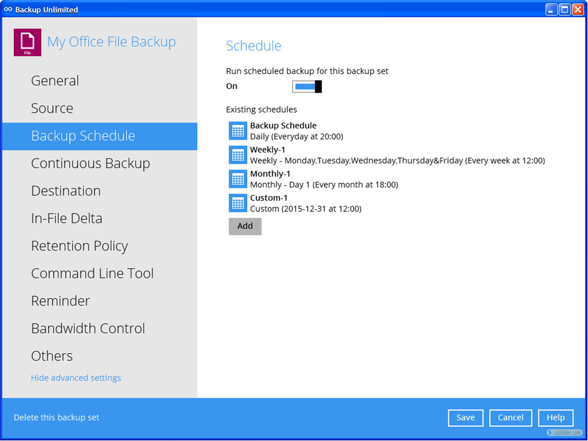Click the Backup Unlimited infinity logo
The width and height of the screenshot is (588, 441).
tap(8, 10)
